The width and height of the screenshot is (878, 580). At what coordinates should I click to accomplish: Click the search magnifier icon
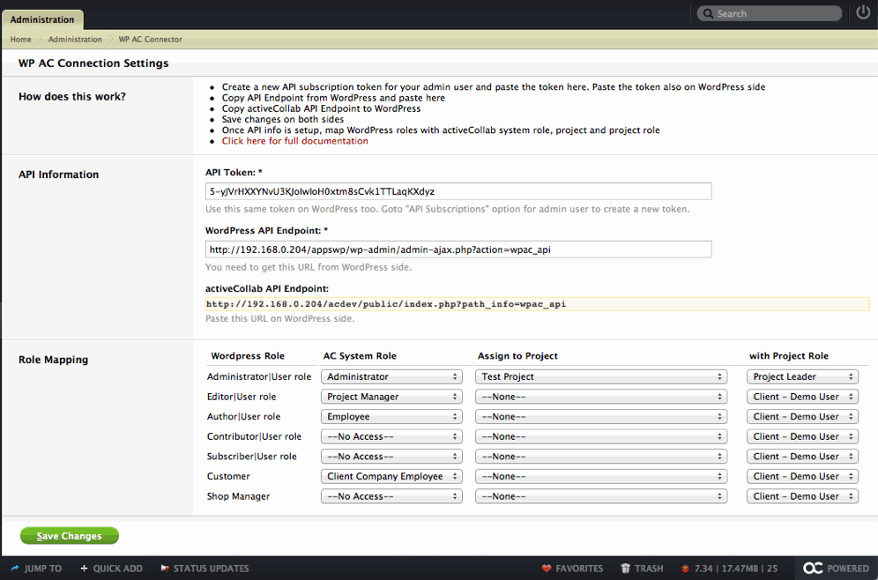pos(709,13)
